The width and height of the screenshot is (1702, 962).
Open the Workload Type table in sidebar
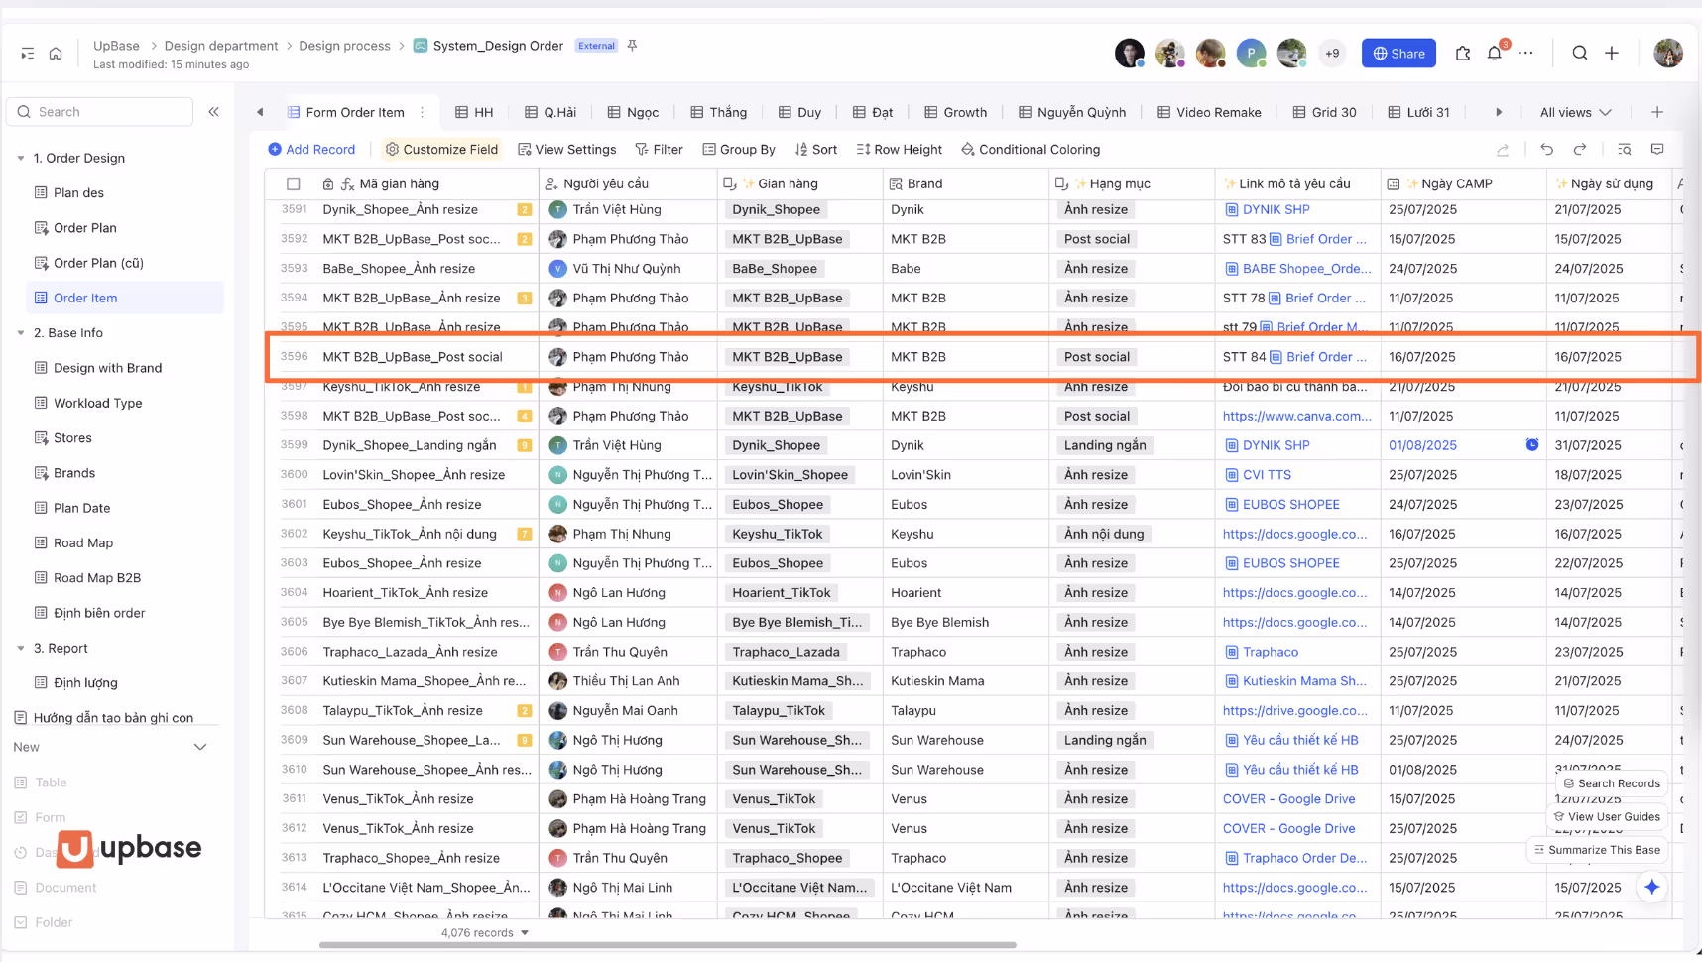click(x=97, y=403)
